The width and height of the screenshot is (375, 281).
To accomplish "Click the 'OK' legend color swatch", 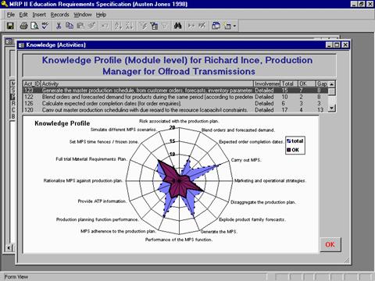I will [x=288, y=150].
